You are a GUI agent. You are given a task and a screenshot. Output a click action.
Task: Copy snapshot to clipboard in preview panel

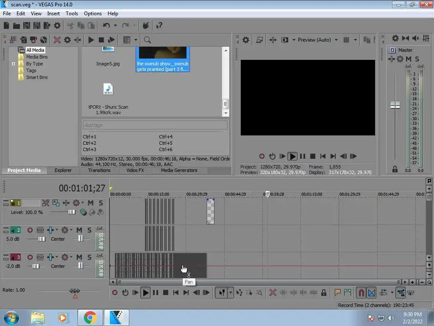(367, 40)
